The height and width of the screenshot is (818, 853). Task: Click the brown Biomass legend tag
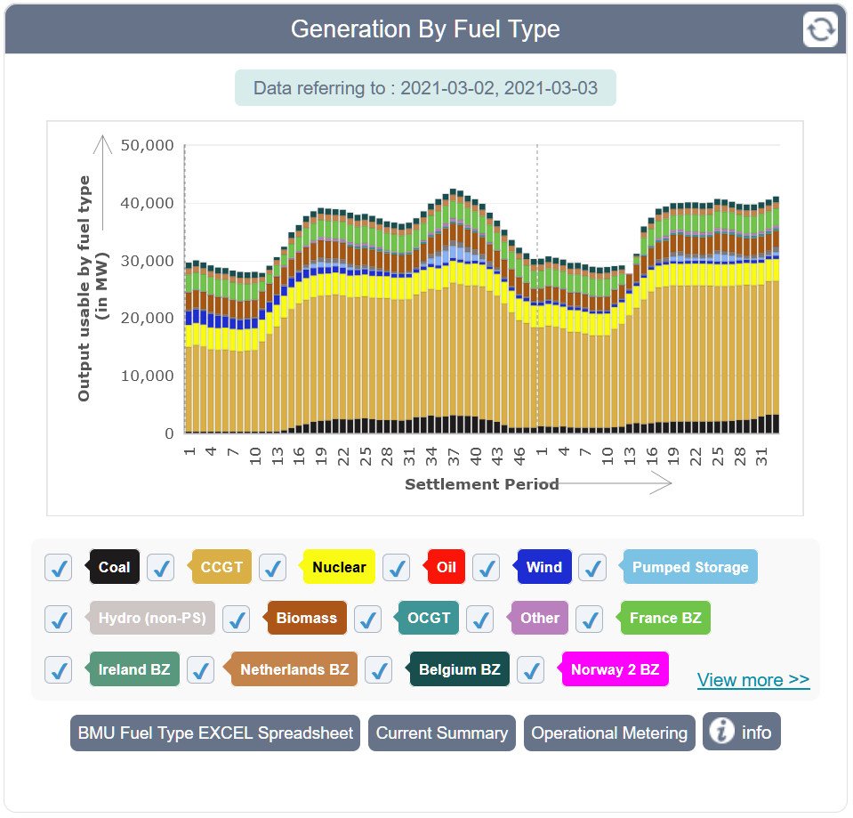pos(306,619)
